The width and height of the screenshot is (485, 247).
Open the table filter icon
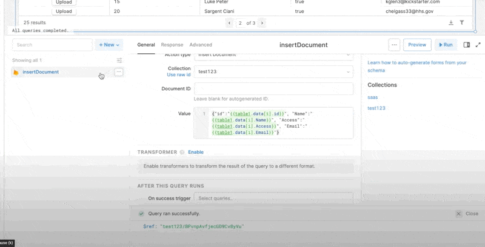pos(462,23)
